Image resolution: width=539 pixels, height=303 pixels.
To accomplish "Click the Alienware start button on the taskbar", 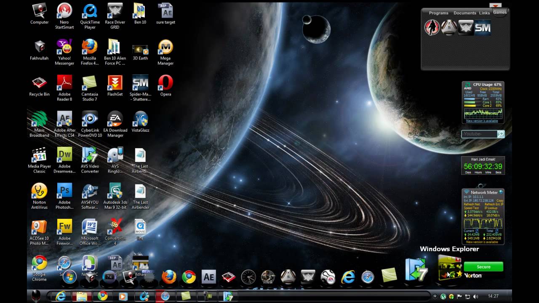I will [x=36, y=296].
